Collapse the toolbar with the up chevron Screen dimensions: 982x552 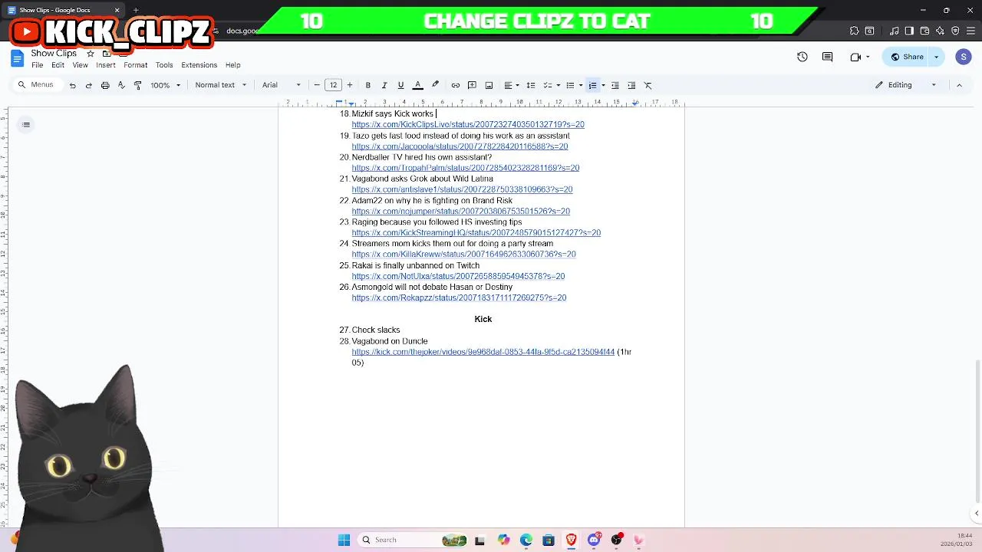959,85
